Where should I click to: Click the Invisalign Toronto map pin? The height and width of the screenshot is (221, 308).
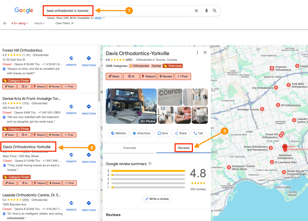(262, 109)
